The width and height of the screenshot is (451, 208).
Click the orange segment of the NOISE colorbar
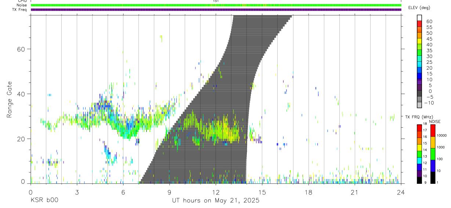click(x=433, y=142)
